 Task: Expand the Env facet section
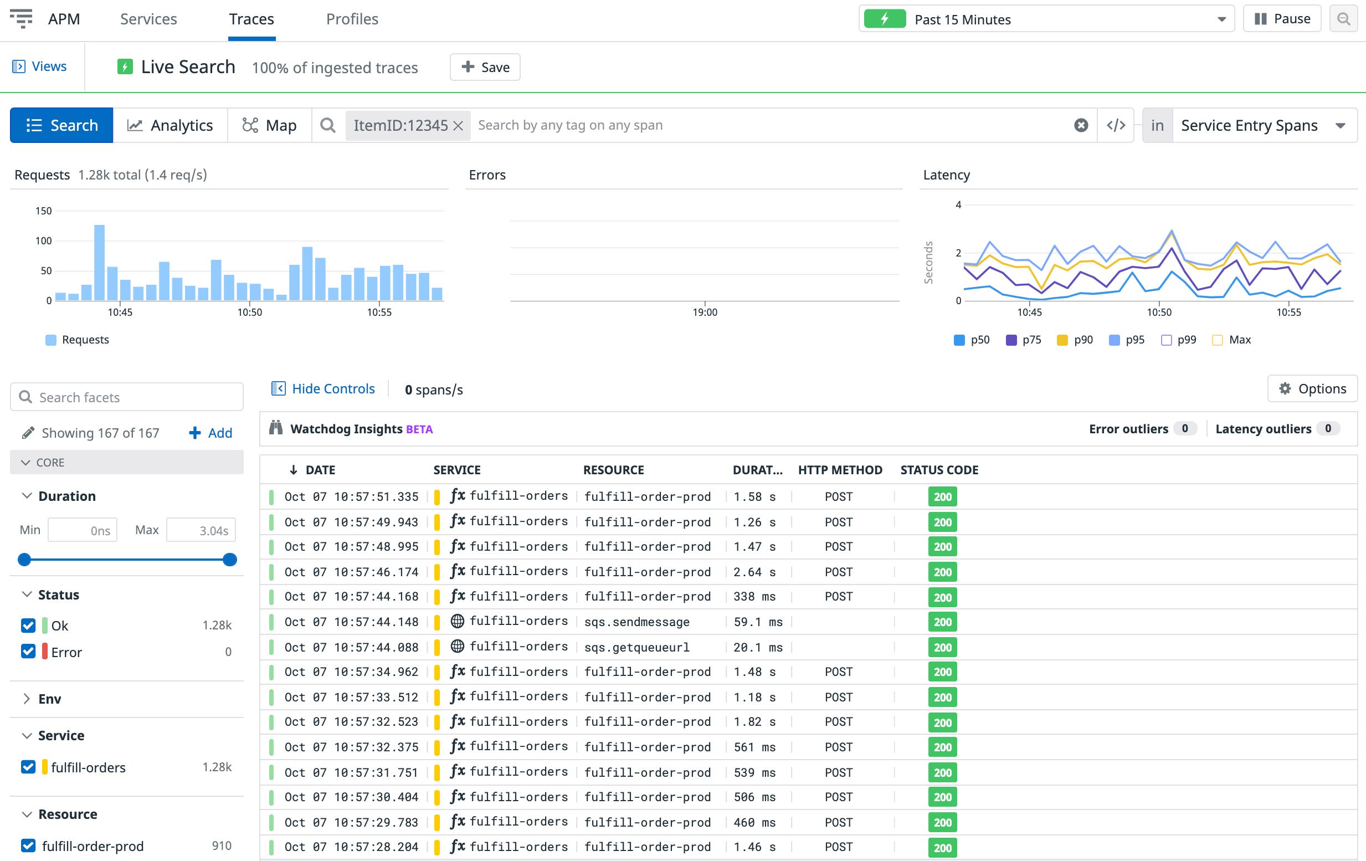coord(26,699)
